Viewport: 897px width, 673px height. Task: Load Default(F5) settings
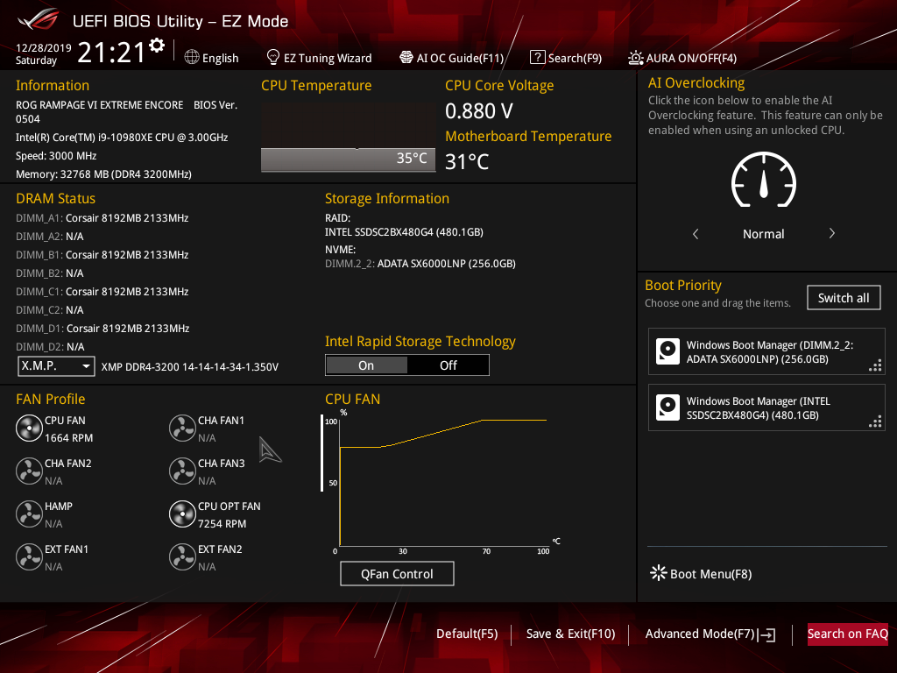tap(467, 634)
